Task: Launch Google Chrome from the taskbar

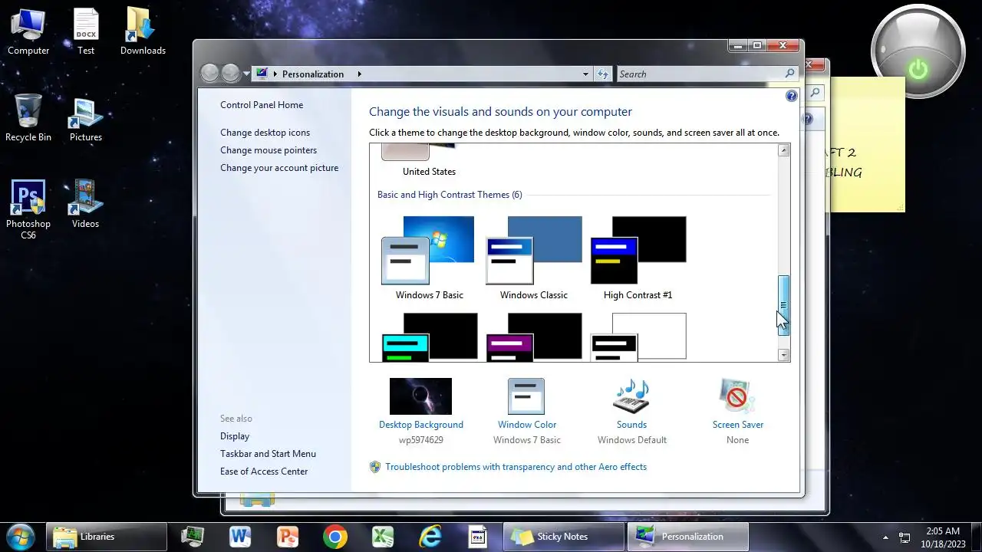Action: (x=335, y=537)
